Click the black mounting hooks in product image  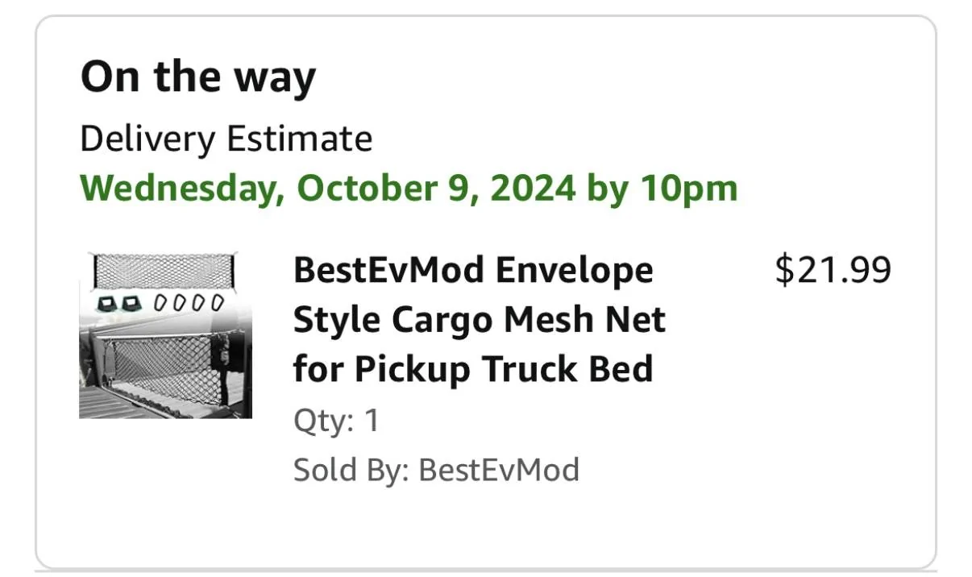118,302
